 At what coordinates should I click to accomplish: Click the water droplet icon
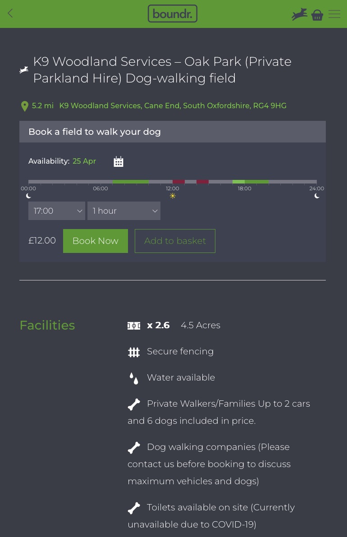point(134,378)
